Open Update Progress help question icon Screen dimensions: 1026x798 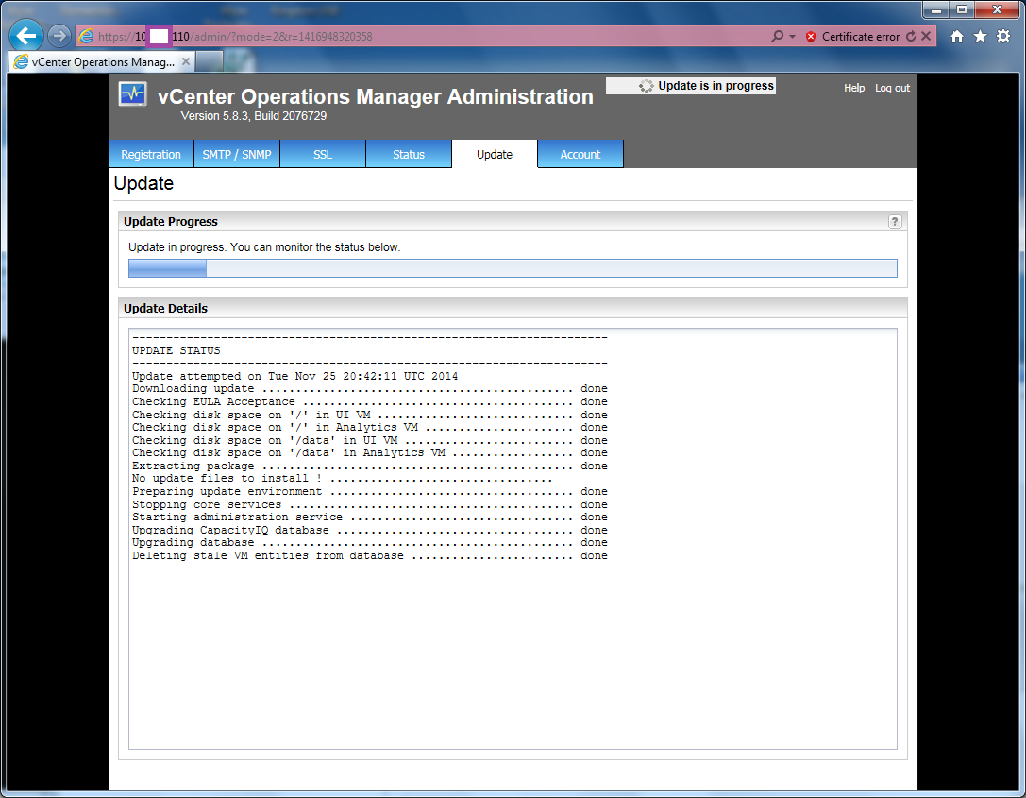tap(895, 221)
